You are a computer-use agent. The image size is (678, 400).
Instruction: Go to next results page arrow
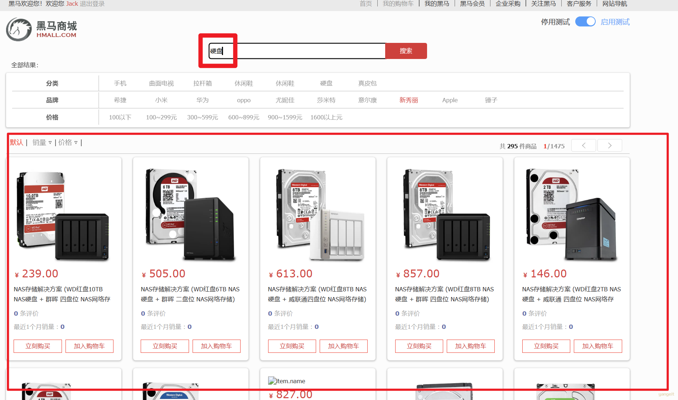click(610, 145)
